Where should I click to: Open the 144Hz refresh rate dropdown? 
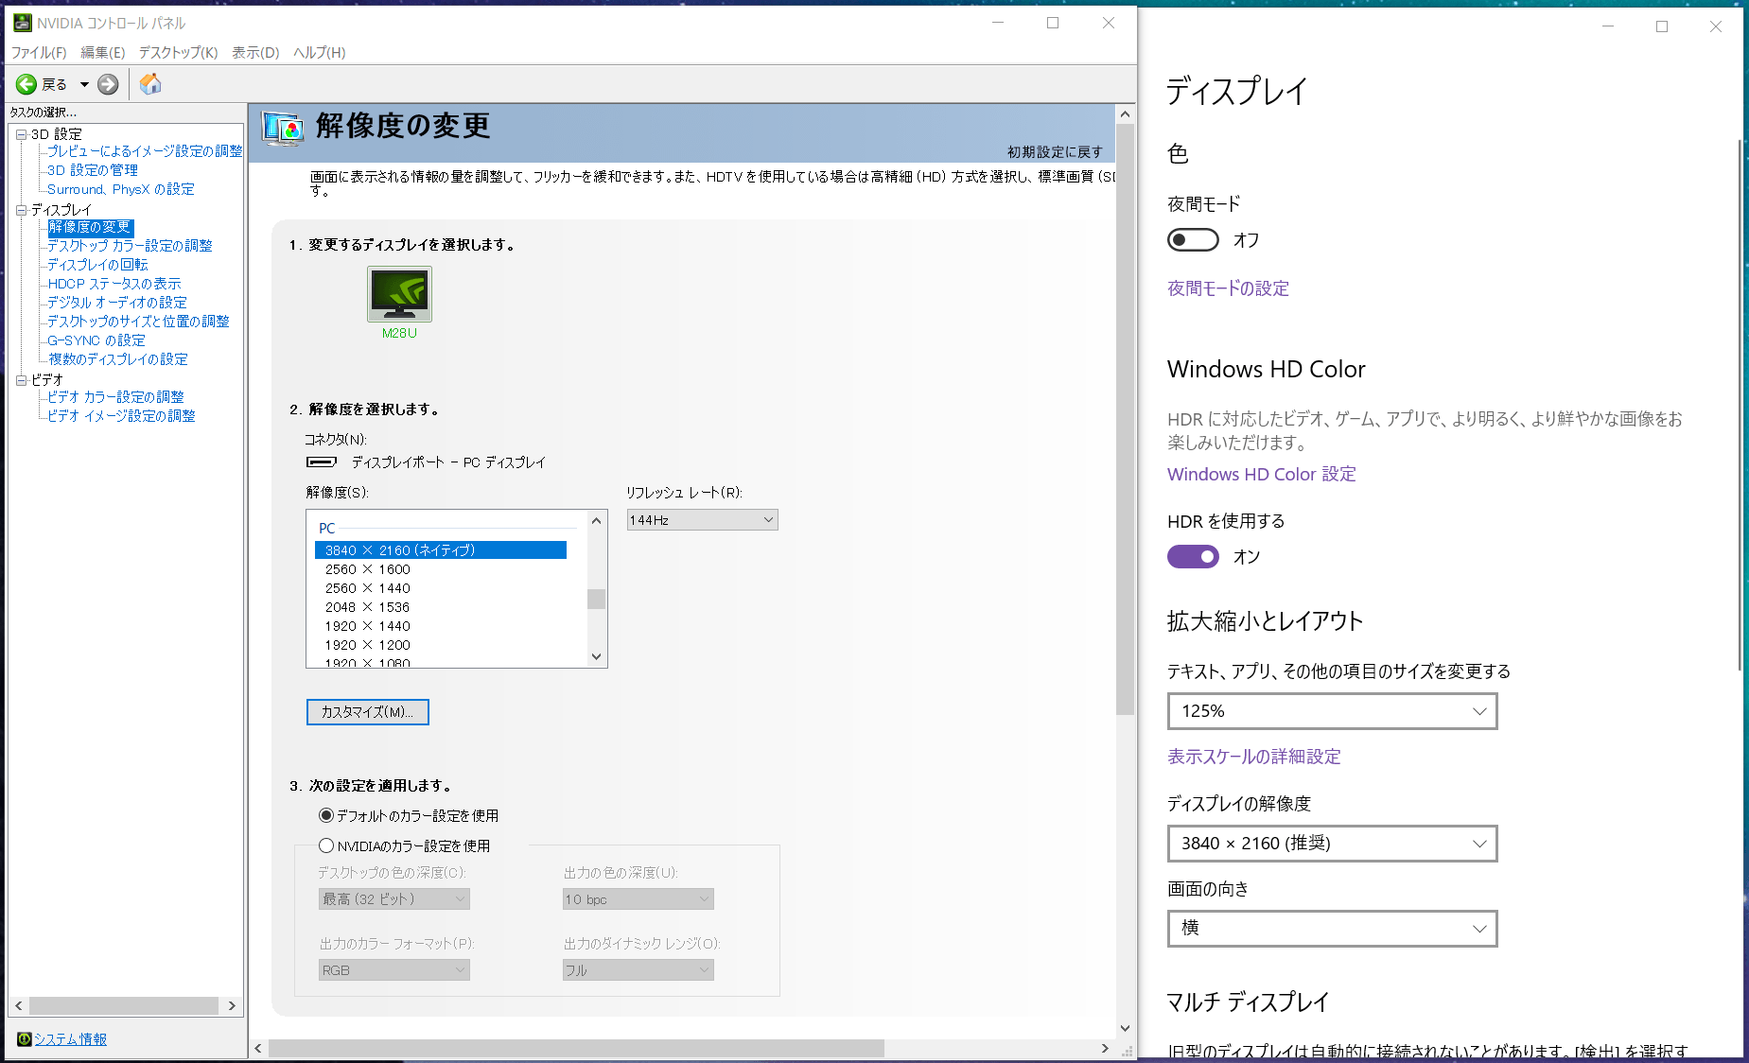[x=702, y=520]
